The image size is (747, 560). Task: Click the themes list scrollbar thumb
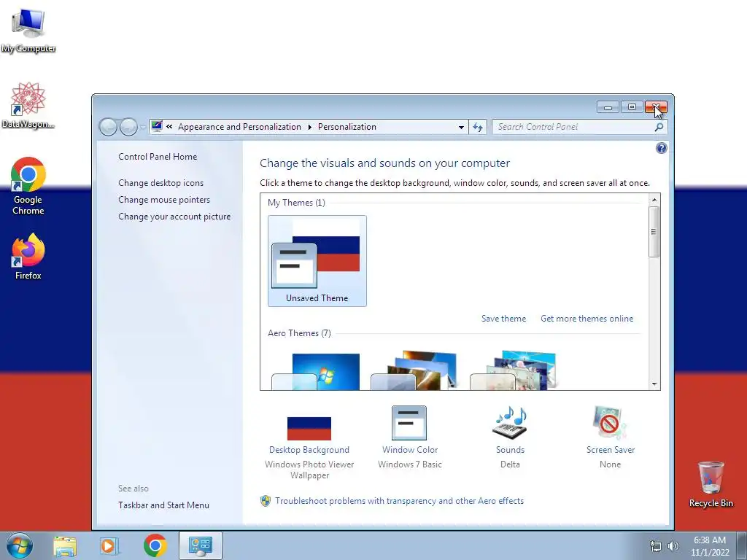click(654, 232)
